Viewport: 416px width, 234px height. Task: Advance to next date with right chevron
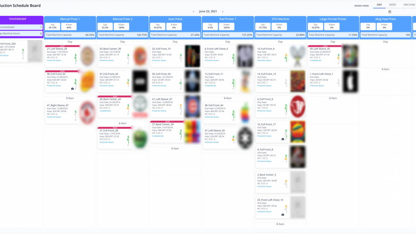coord(223,11)
